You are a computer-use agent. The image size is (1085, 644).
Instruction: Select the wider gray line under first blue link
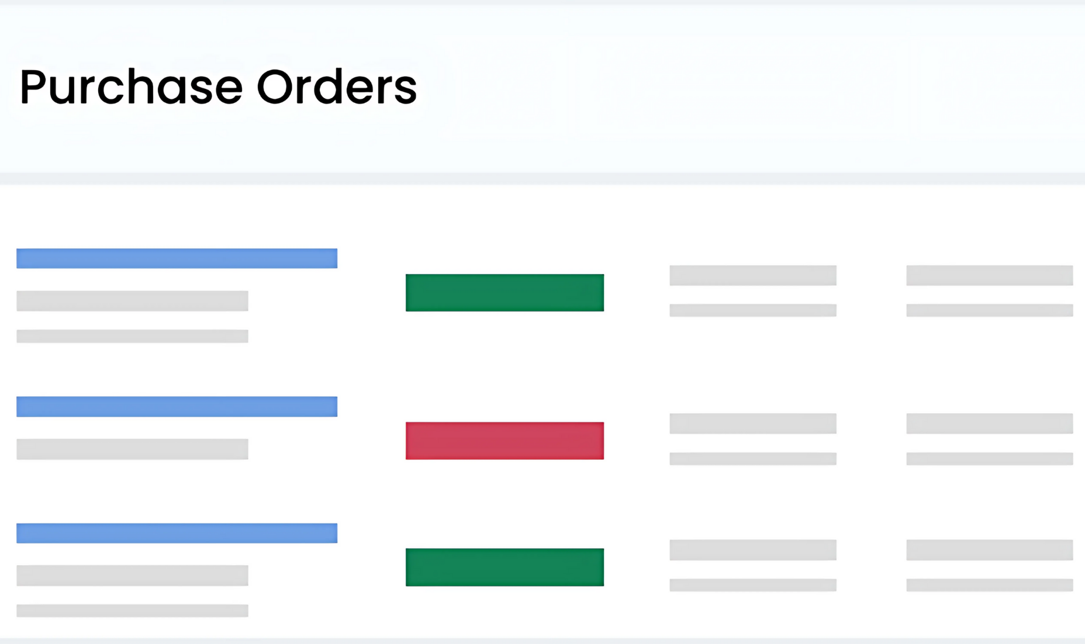point(132,301)
